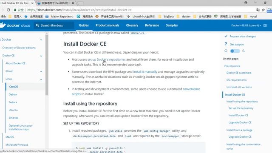Image resolution: width=272 pixels, height=153 pixels.
Task: Open the Chrome user profile icon
Action: pyautogui.click(x=246, y=3)
